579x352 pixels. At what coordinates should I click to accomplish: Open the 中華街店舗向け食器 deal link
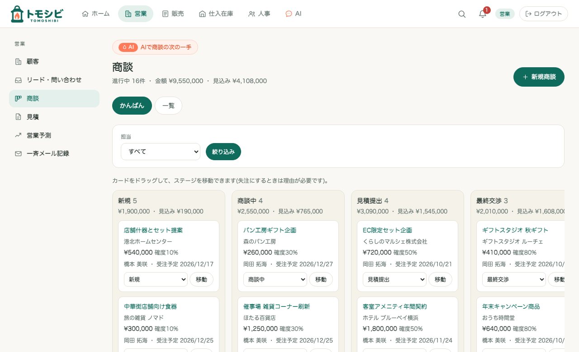(x=150, y=306)
